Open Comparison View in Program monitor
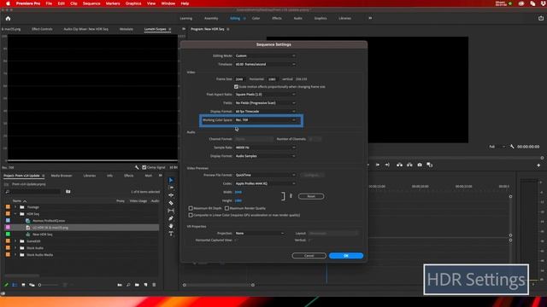547x307 pixels. coord(430,165)
